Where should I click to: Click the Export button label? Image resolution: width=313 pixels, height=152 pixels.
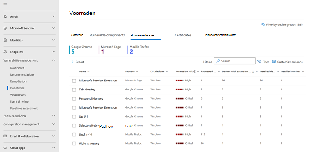(80, 62)
